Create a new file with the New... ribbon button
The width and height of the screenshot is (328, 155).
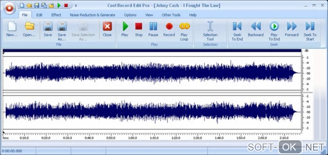[x=12, y=29]
